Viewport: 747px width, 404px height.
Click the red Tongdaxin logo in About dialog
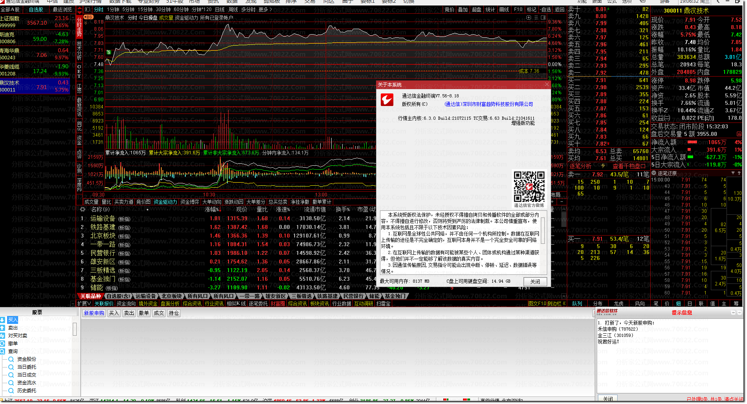pos(387,100)
